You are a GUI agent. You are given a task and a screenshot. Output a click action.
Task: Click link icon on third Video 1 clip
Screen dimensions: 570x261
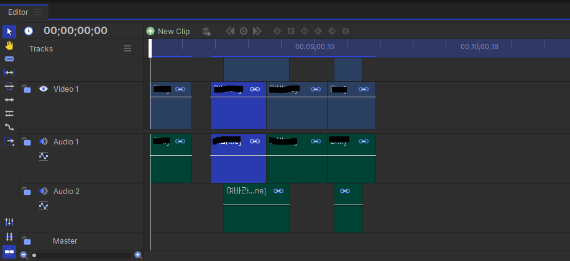click(x=316, y=89)
